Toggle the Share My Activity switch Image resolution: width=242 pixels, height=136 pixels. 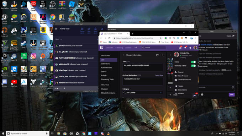tap(193, 66)
